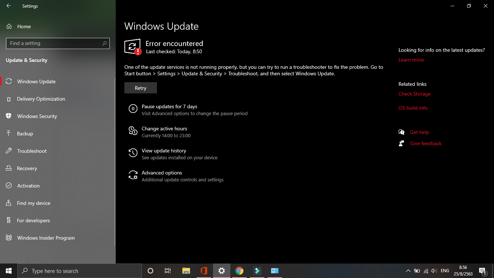Show hidden tray icons chevron
494x278 pixels.
pos(408,271)
